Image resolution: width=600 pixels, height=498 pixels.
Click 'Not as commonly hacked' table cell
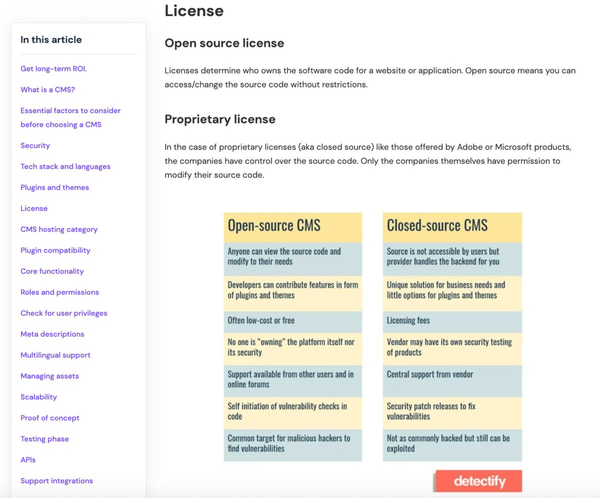[x=452, y=444]
